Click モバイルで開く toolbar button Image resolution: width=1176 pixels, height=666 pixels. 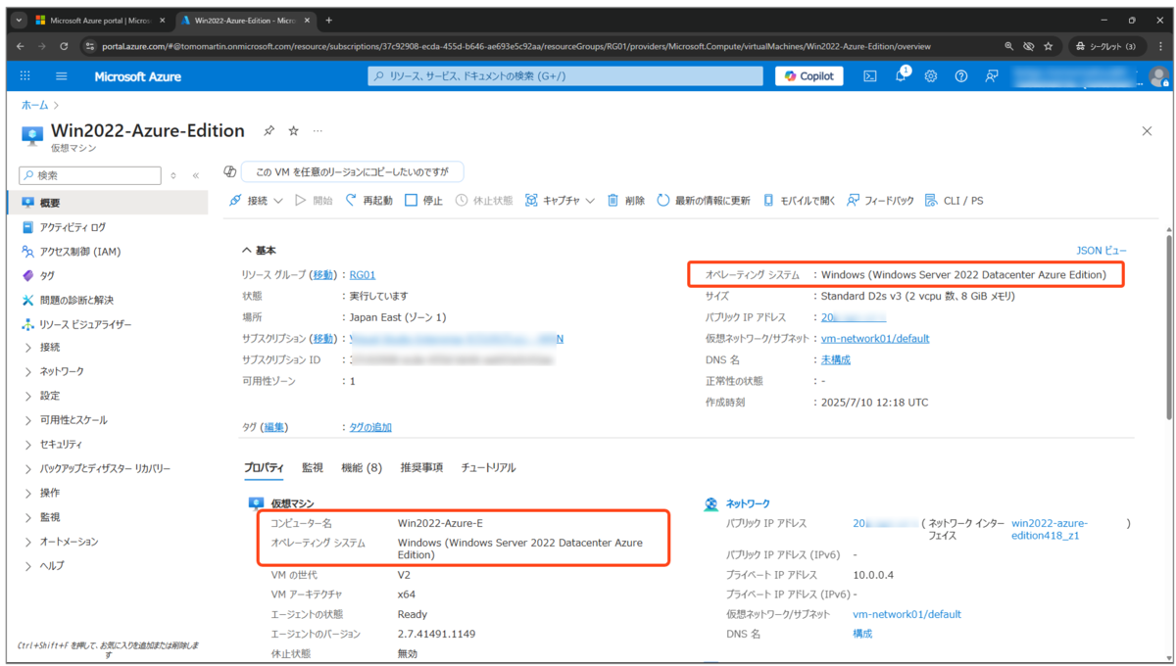pyautogui.click(x=799, y=200)
